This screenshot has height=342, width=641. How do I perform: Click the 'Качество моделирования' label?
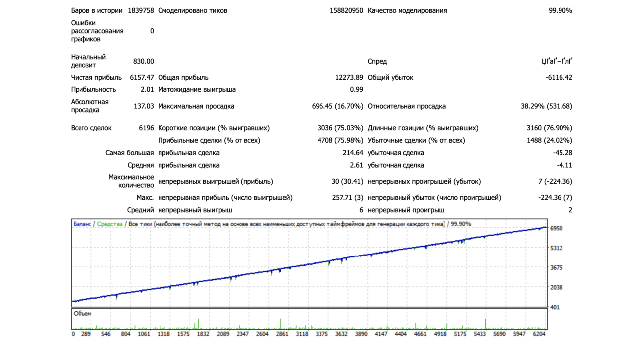407,10
